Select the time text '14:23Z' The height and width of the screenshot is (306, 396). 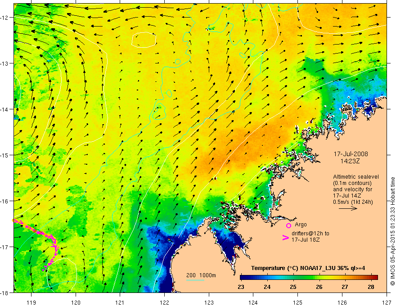(350, 161)
